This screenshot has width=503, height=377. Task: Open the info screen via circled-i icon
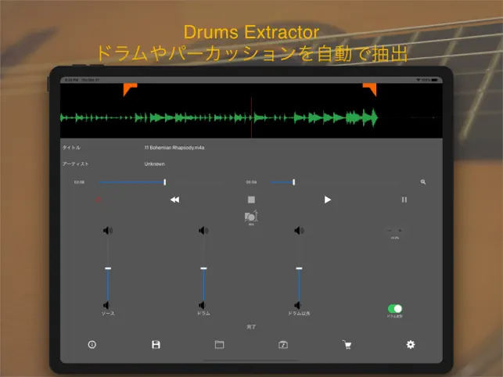92,345
